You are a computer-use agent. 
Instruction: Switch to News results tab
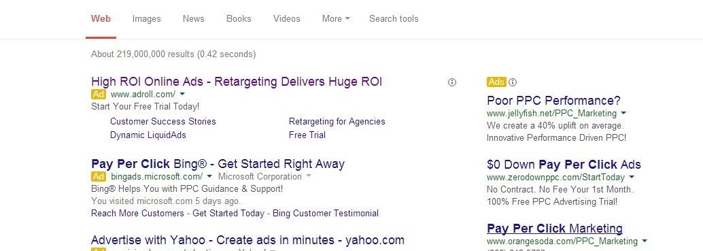pyautogui.click(x=193, y=19)
